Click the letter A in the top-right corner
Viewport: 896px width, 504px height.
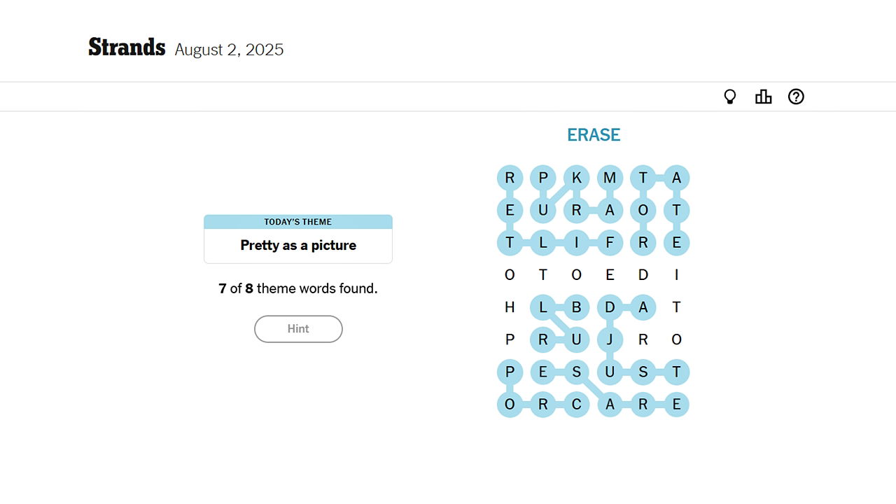676,178
